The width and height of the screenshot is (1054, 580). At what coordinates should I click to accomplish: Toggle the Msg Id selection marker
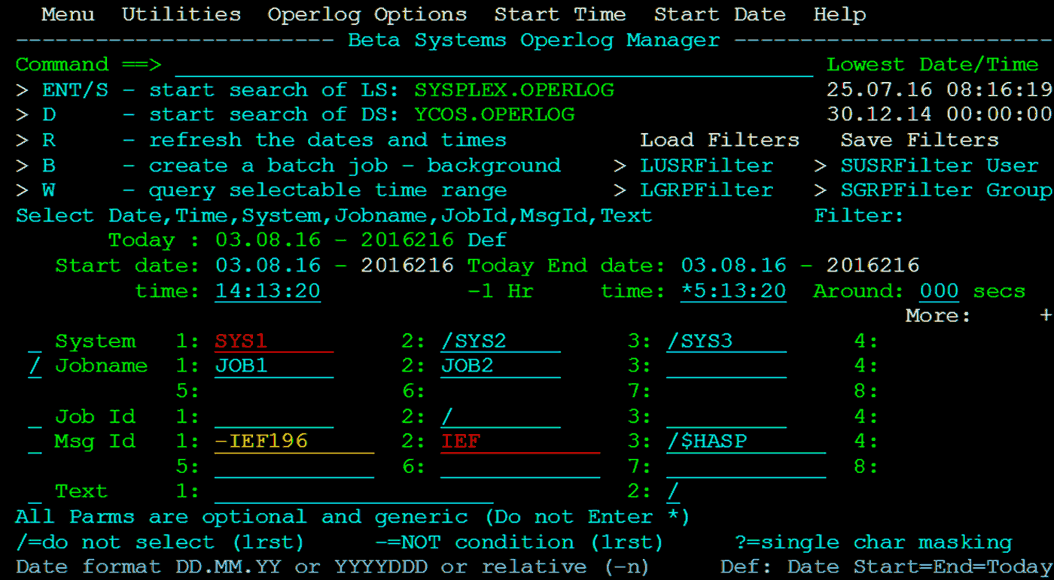pyautogui.click(x=35, y=442)
